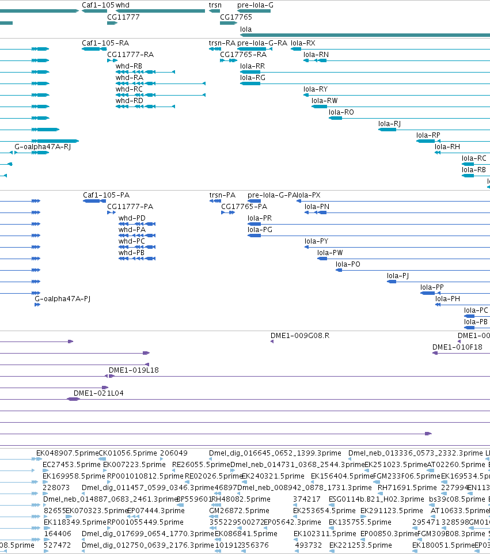Select the trsn-RA transcript label

[222, 43]
